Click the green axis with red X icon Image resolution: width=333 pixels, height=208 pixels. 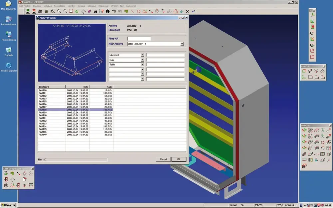tap(312, 39)
